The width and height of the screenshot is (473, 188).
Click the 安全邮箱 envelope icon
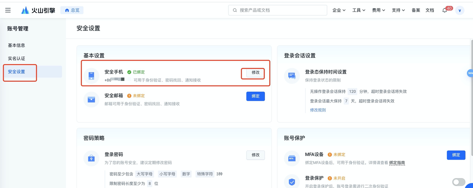(91, 100)
